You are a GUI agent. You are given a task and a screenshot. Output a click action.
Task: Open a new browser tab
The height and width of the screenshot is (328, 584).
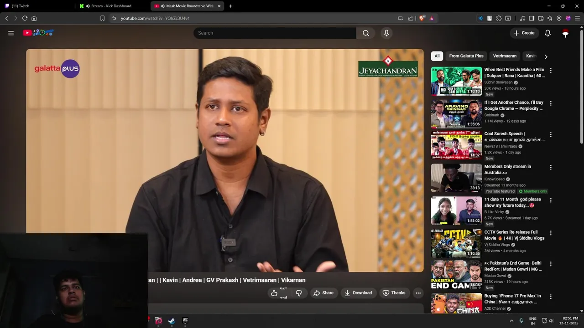(230, 6)
